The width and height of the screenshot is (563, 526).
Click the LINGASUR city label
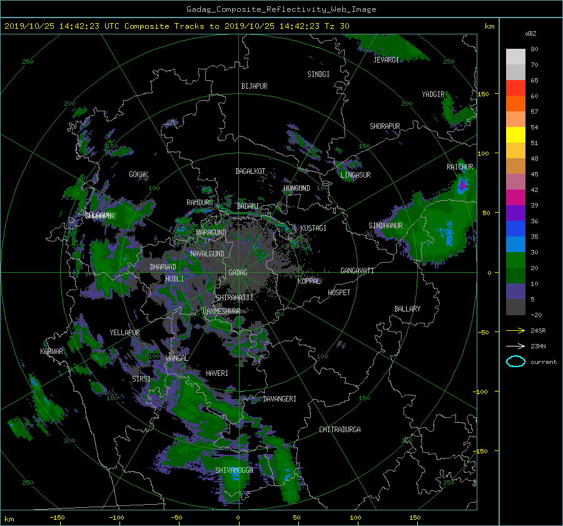coord(355,175)
